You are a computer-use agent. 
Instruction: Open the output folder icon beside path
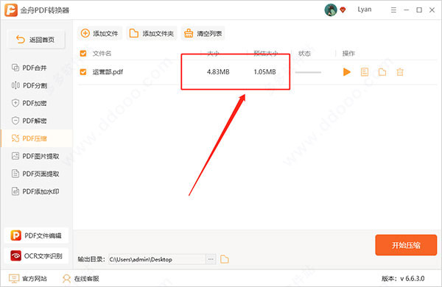click(x=225, y=259)
